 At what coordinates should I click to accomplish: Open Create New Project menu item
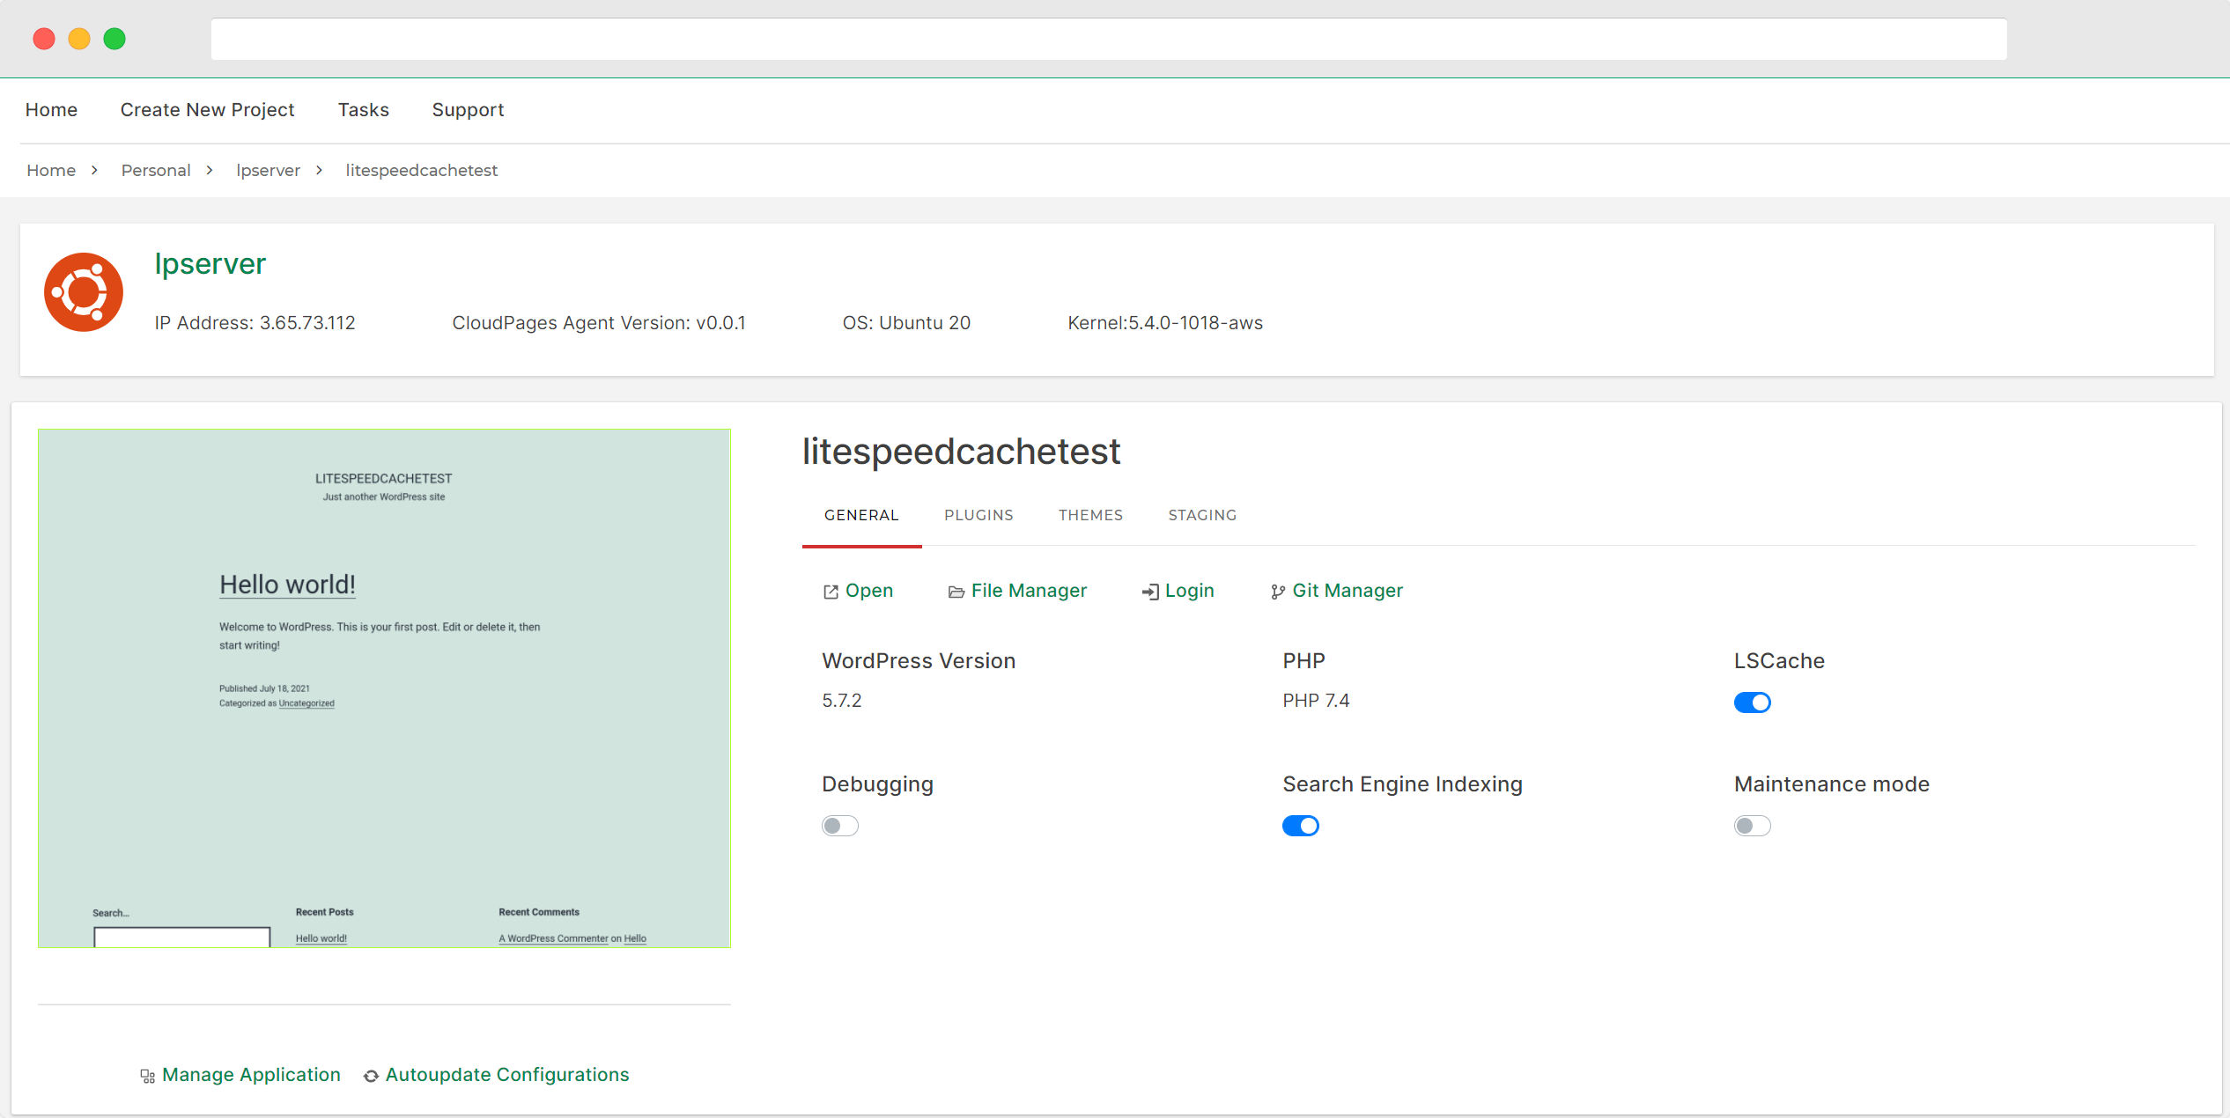coord(207,110)
